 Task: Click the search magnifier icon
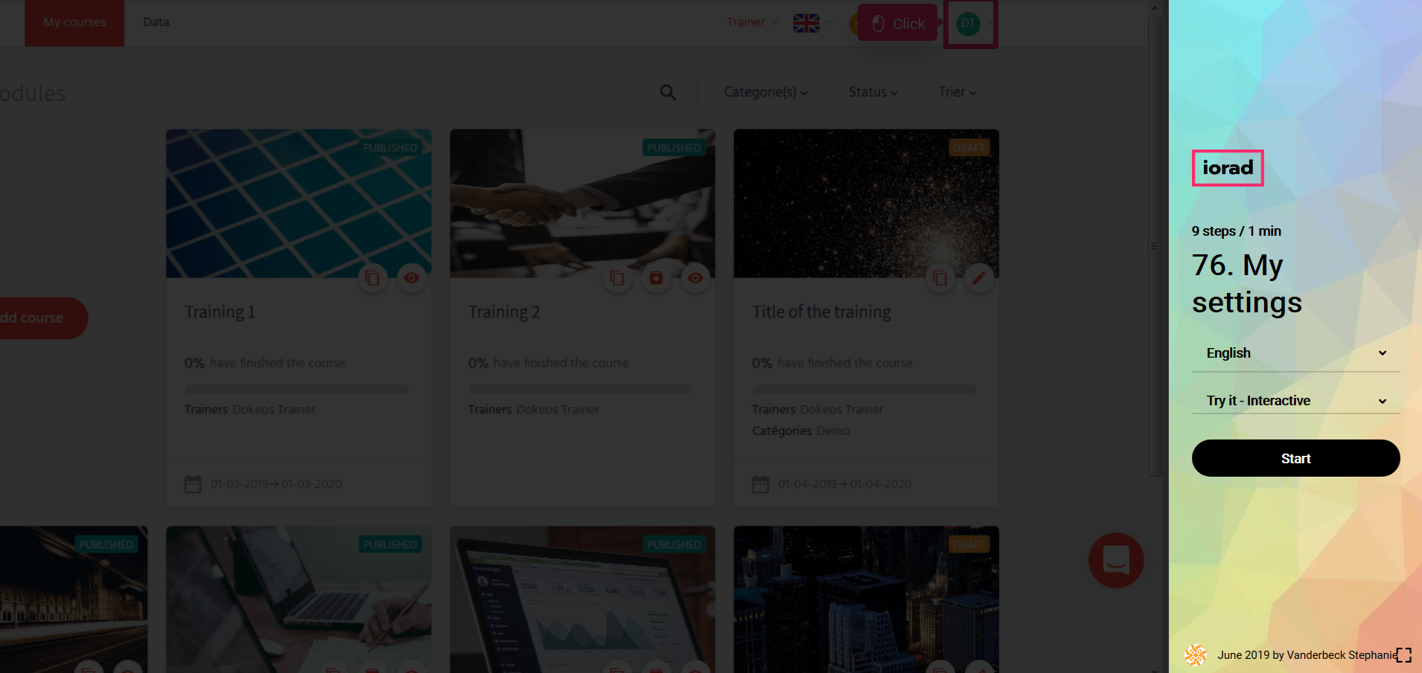(x=668, y=92)
